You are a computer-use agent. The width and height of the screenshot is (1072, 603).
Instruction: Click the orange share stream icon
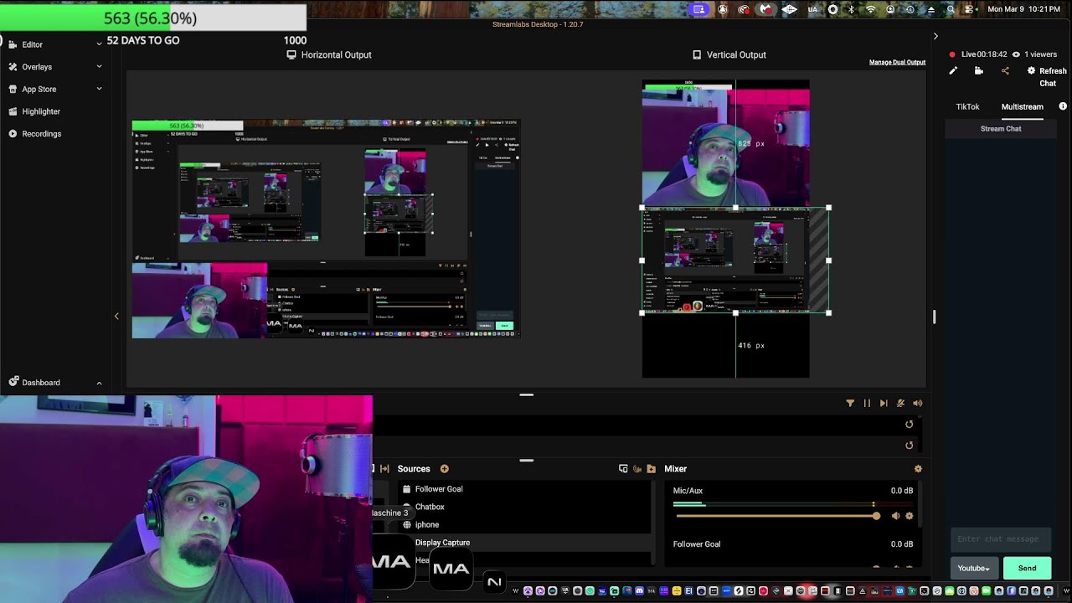(1005, 71)
